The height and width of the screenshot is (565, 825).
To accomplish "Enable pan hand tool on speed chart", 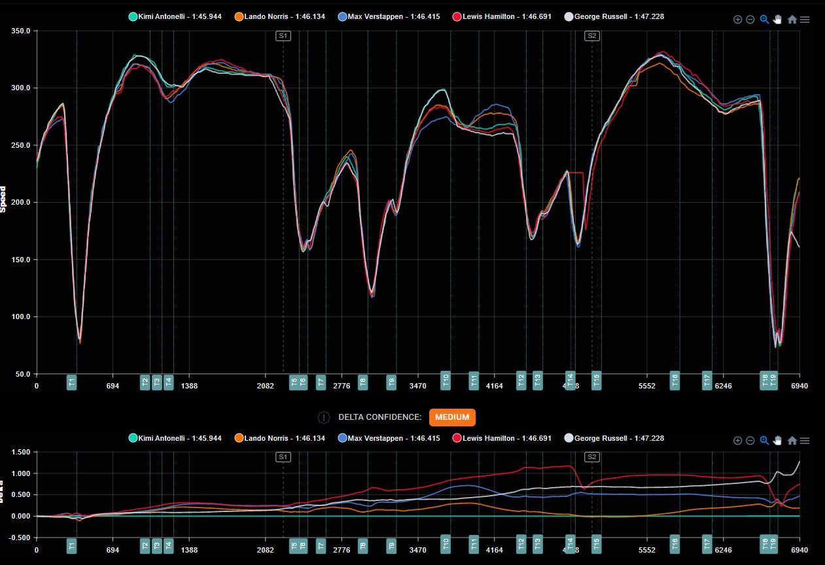I will point(778,20).
